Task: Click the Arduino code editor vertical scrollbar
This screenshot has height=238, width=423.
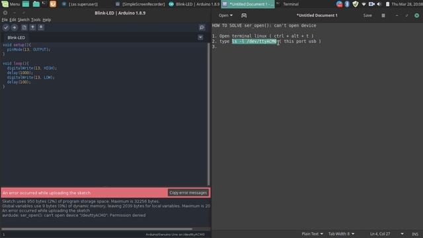Action: tap(209, 113)
